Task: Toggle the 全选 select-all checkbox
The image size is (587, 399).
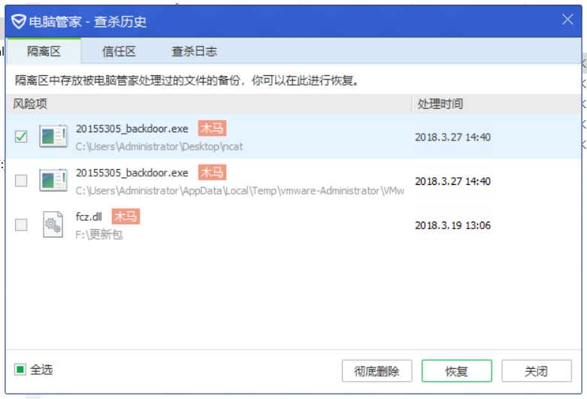Action: tap(20, 370)
